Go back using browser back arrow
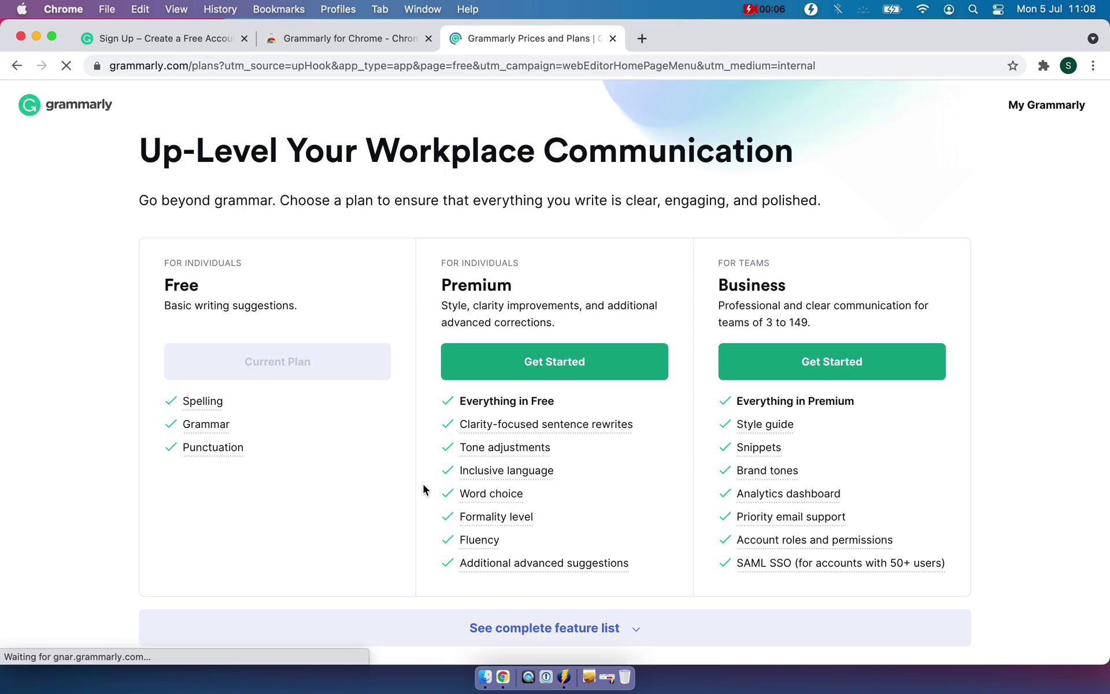1110x694 pixels. click(x=17, y=66)
